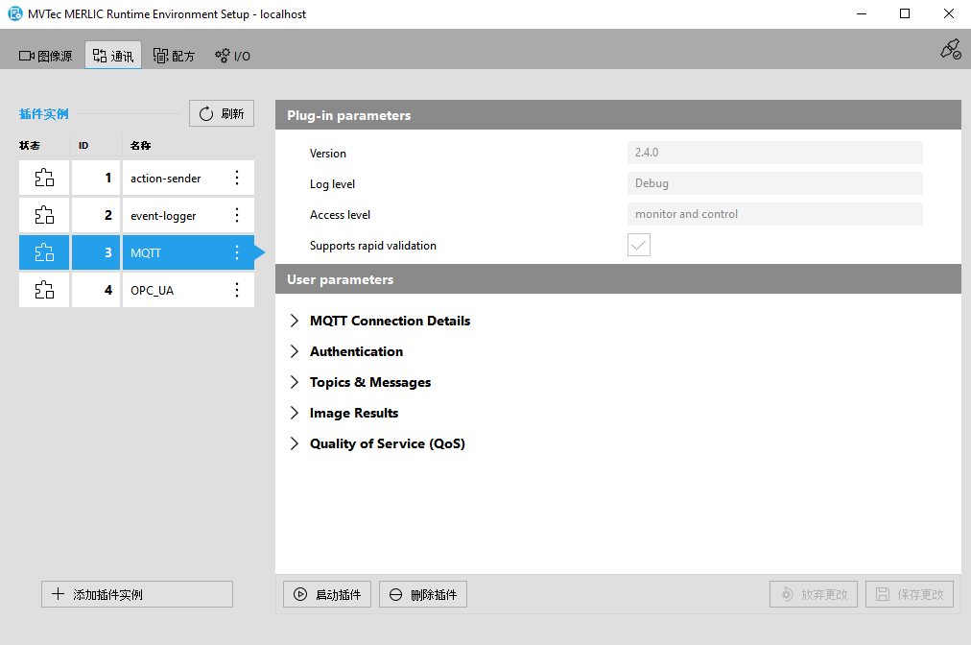Open the three-dot menu for OPC_UA
This screenshot has width=971, height=645.
tap(237, 290)
